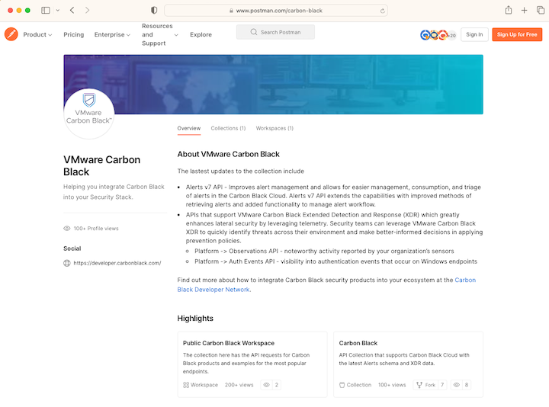Click the 100+ Profile views text

pyautogui.click(x=96, y=229)
